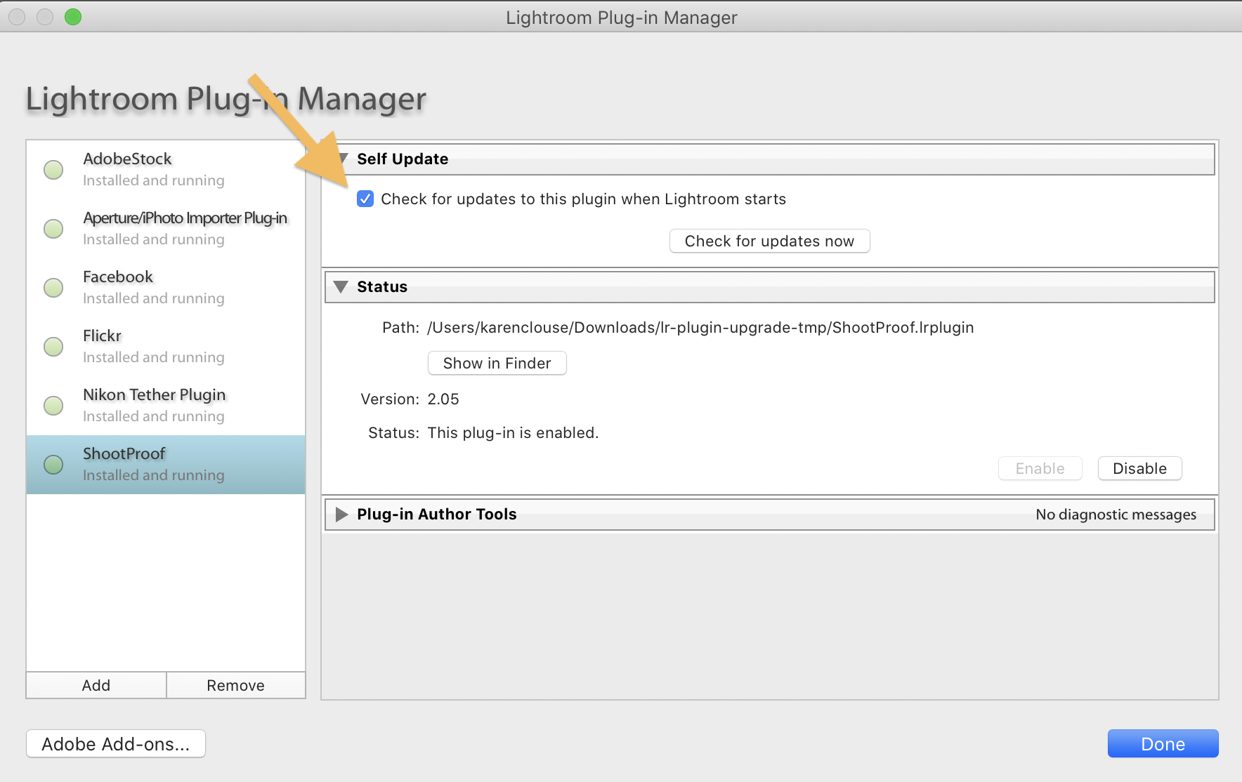Click Facebook plugin status indicator
1242x782 pixels.
point(53,288)
